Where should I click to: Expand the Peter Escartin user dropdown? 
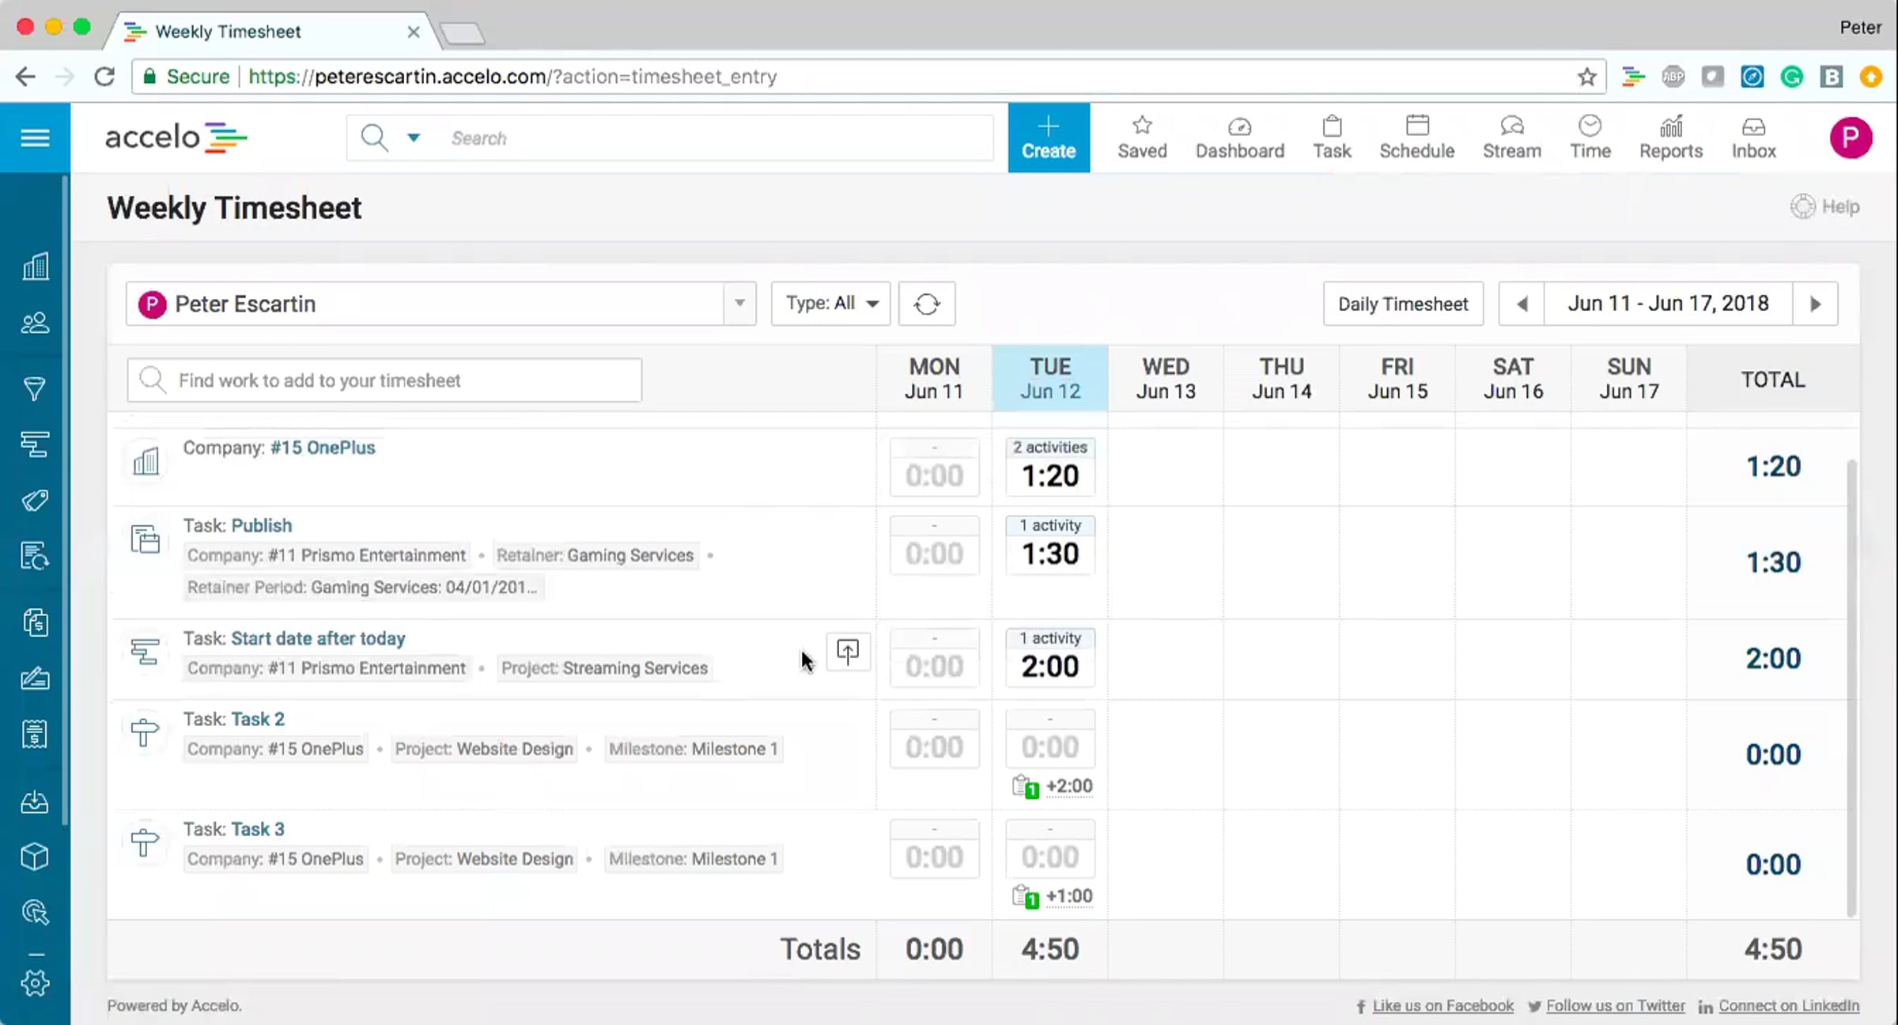coord(739,304)
